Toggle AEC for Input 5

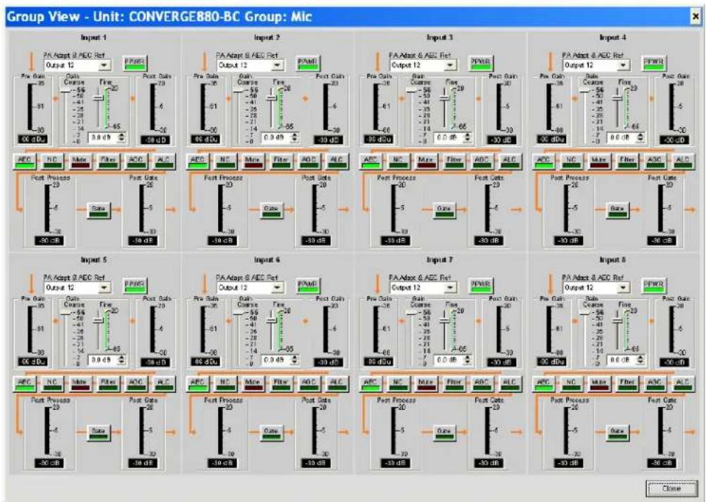pos(24,384)
